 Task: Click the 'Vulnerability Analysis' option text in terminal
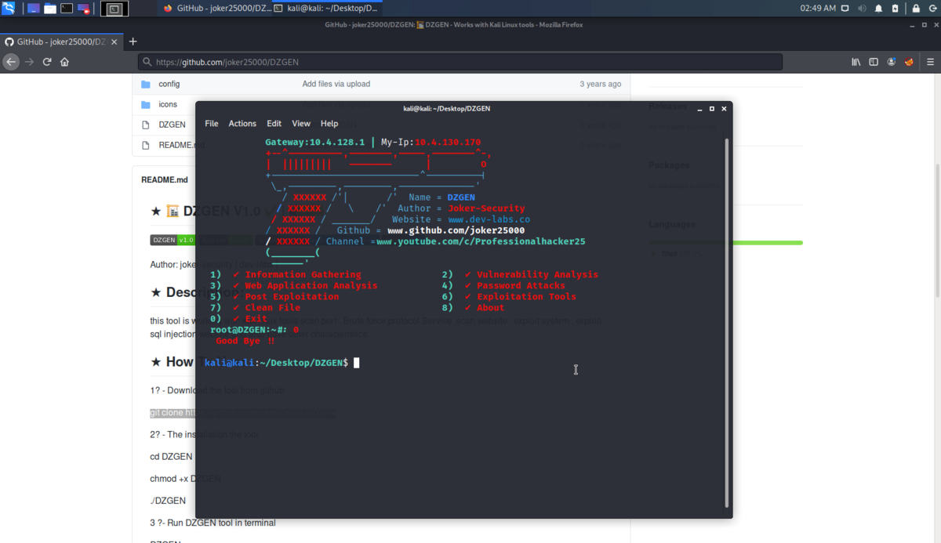[x=537, y=275]
